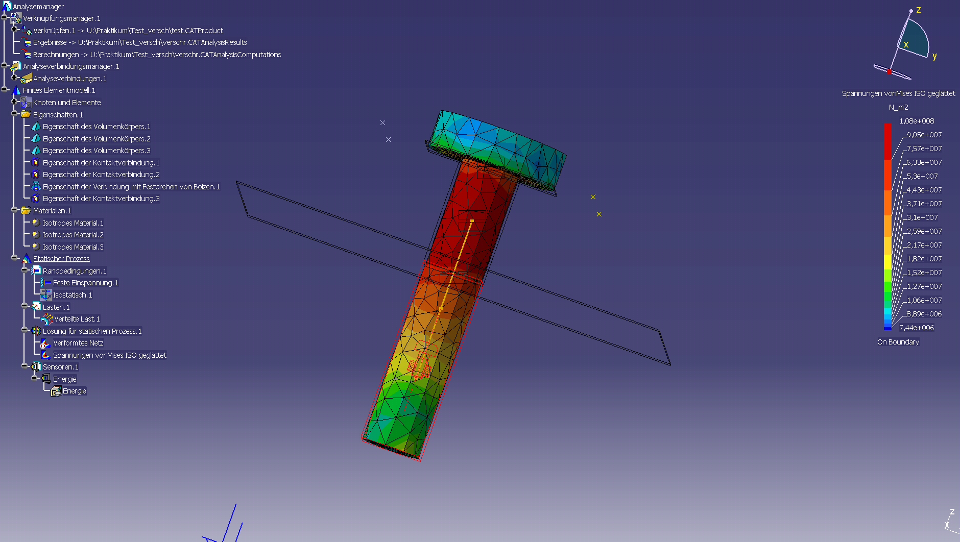Select the Verformtes Netz image icon

[46, 343]
